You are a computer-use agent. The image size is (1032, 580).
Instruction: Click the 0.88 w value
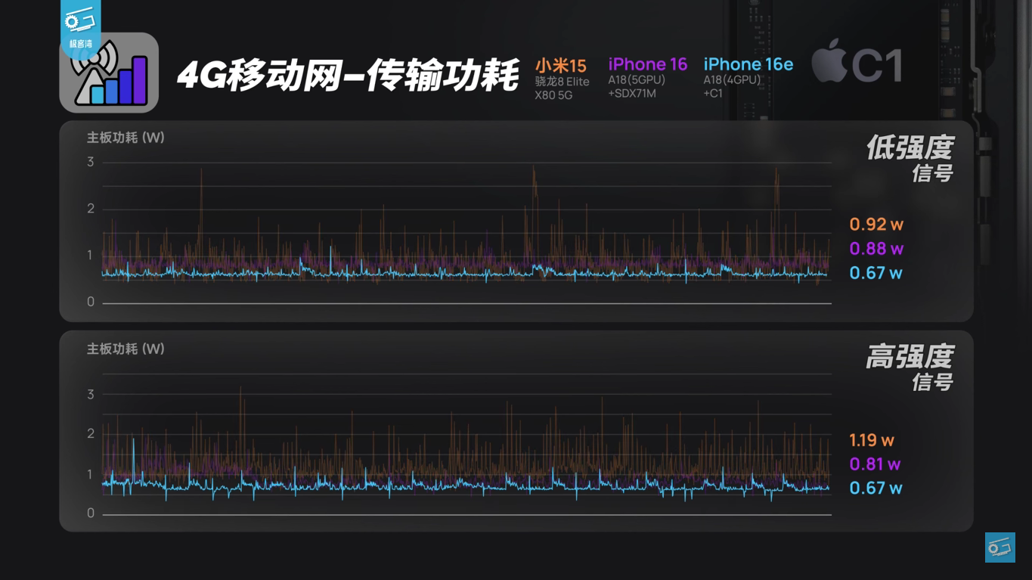coord(876,249)
